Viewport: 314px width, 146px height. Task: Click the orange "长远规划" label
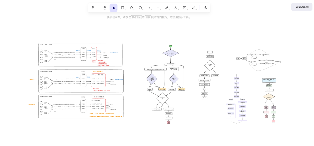tap(32, 105)
